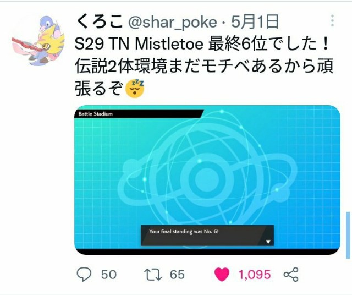The height and width of the screenshot is (295, 352).
Task: Click the 50 replies count
Action: tap(109, 275)
